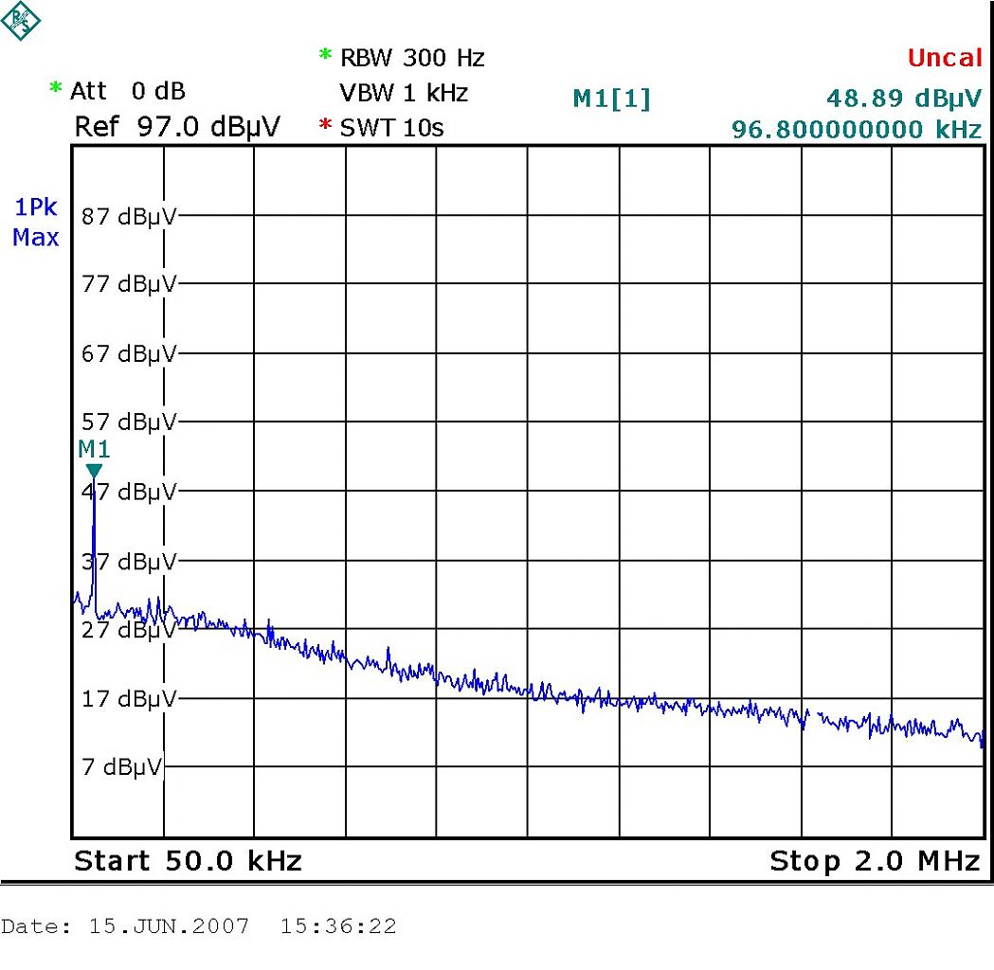Select the Stop 2.0 MHz frequency label

point(875,861)
